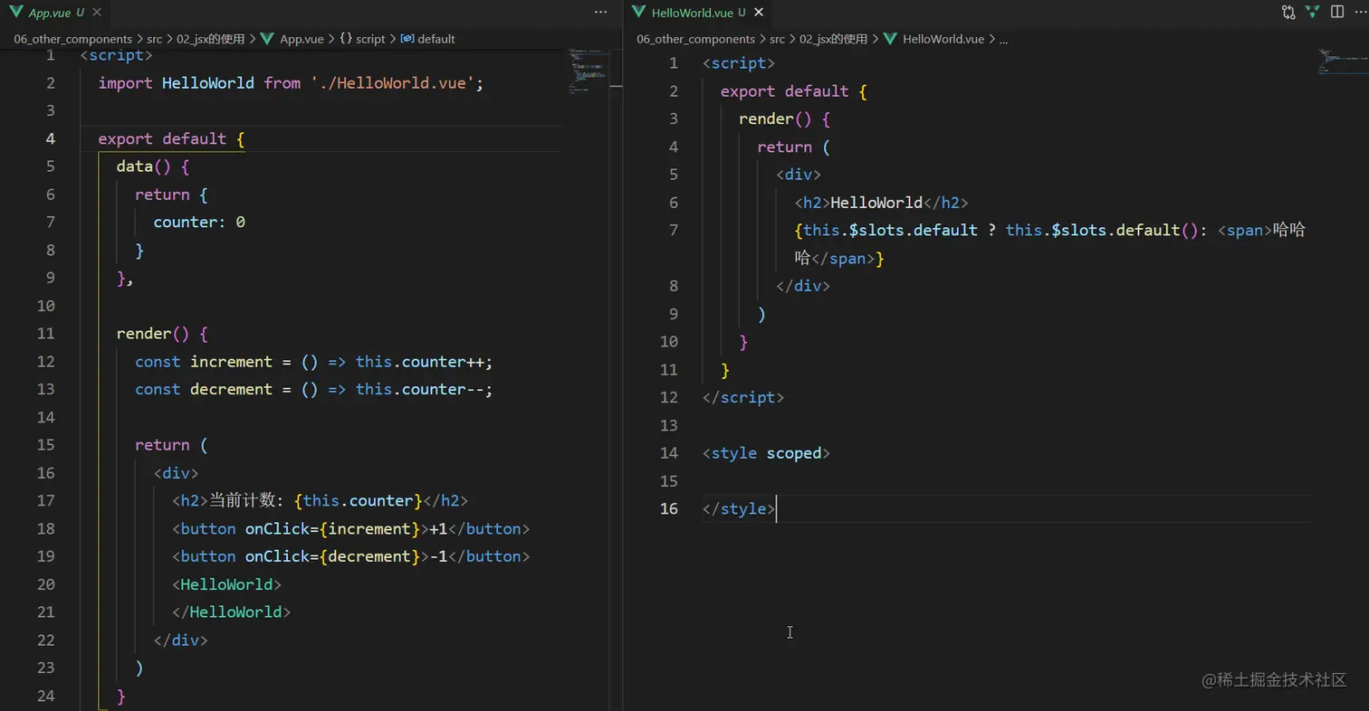Switch to the App.vue tab

point(55,13)
